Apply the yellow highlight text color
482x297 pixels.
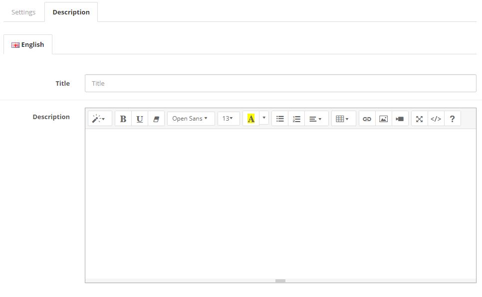tap(251, 119)
